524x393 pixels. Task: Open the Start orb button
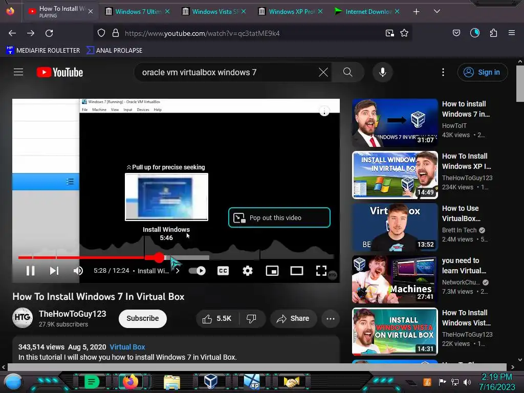(13, 382)
